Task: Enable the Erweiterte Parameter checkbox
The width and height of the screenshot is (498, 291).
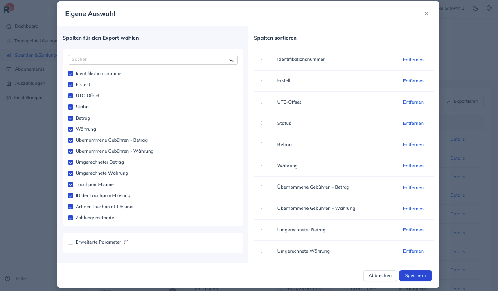Action: (x=70, y=242)
